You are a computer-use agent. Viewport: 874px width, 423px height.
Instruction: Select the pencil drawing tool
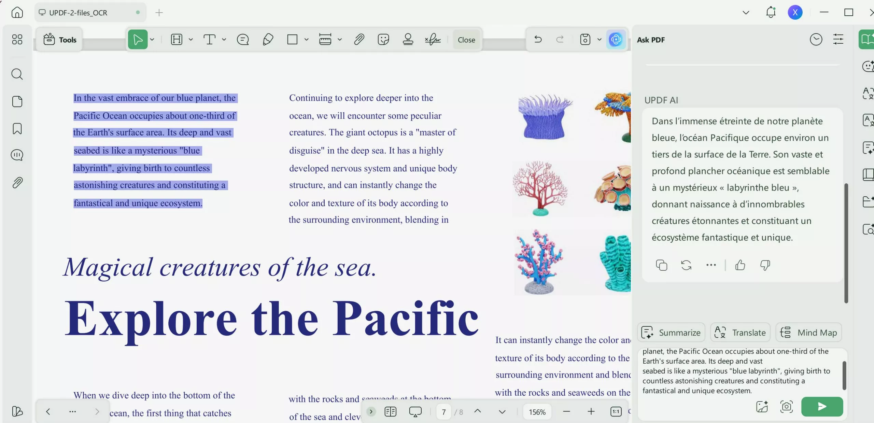coord(268,40)
